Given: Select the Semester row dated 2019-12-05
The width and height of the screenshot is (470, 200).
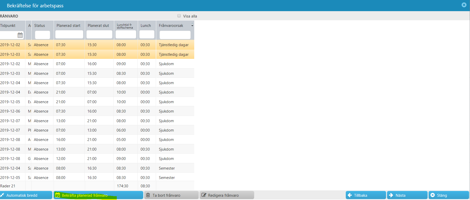Looking at the screenshot, I should 97,177.
